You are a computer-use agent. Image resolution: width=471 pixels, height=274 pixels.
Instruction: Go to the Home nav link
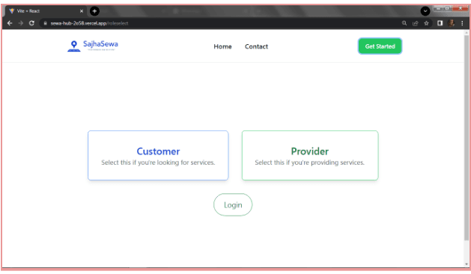click(x=222, y=46)
